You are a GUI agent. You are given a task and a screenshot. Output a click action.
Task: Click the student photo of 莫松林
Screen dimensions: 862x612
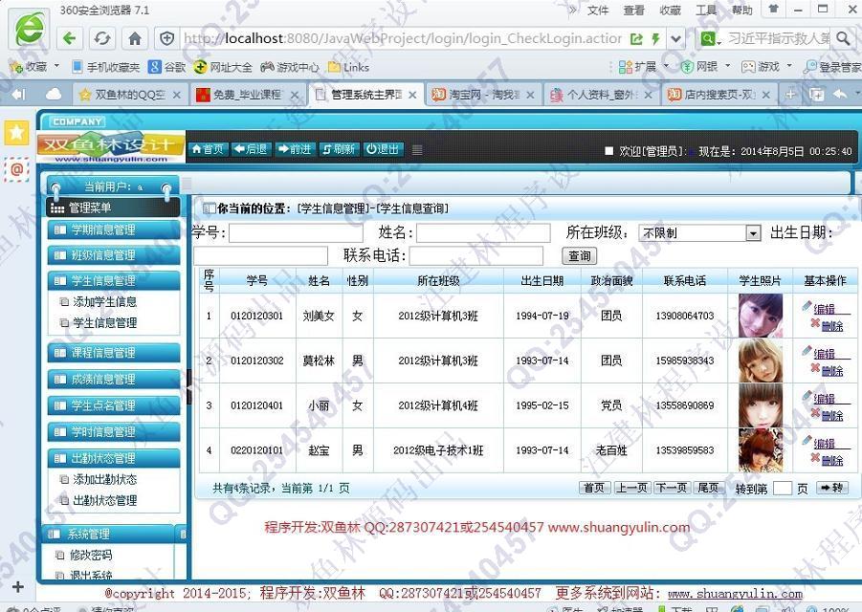tap(760, 361)
